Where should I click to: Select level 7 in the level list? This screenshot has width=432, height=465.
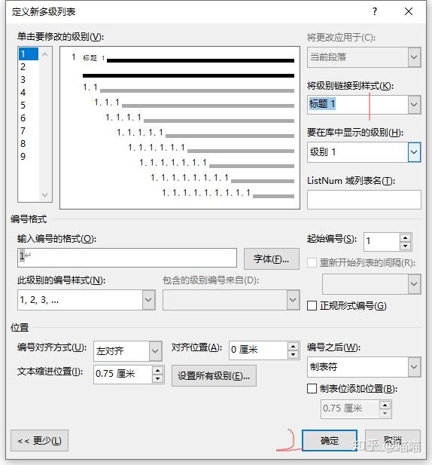[29, 131]
